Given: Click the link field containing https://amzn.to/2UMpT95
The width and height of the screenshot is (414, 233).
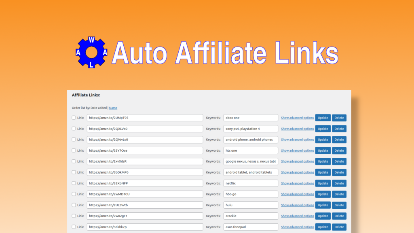Looking at the screenshot, I should pos(145,118).
